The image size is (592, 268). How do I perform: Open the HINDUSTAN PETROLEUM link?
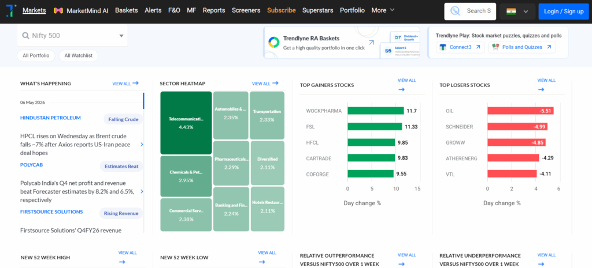click(x=50, y=118)
